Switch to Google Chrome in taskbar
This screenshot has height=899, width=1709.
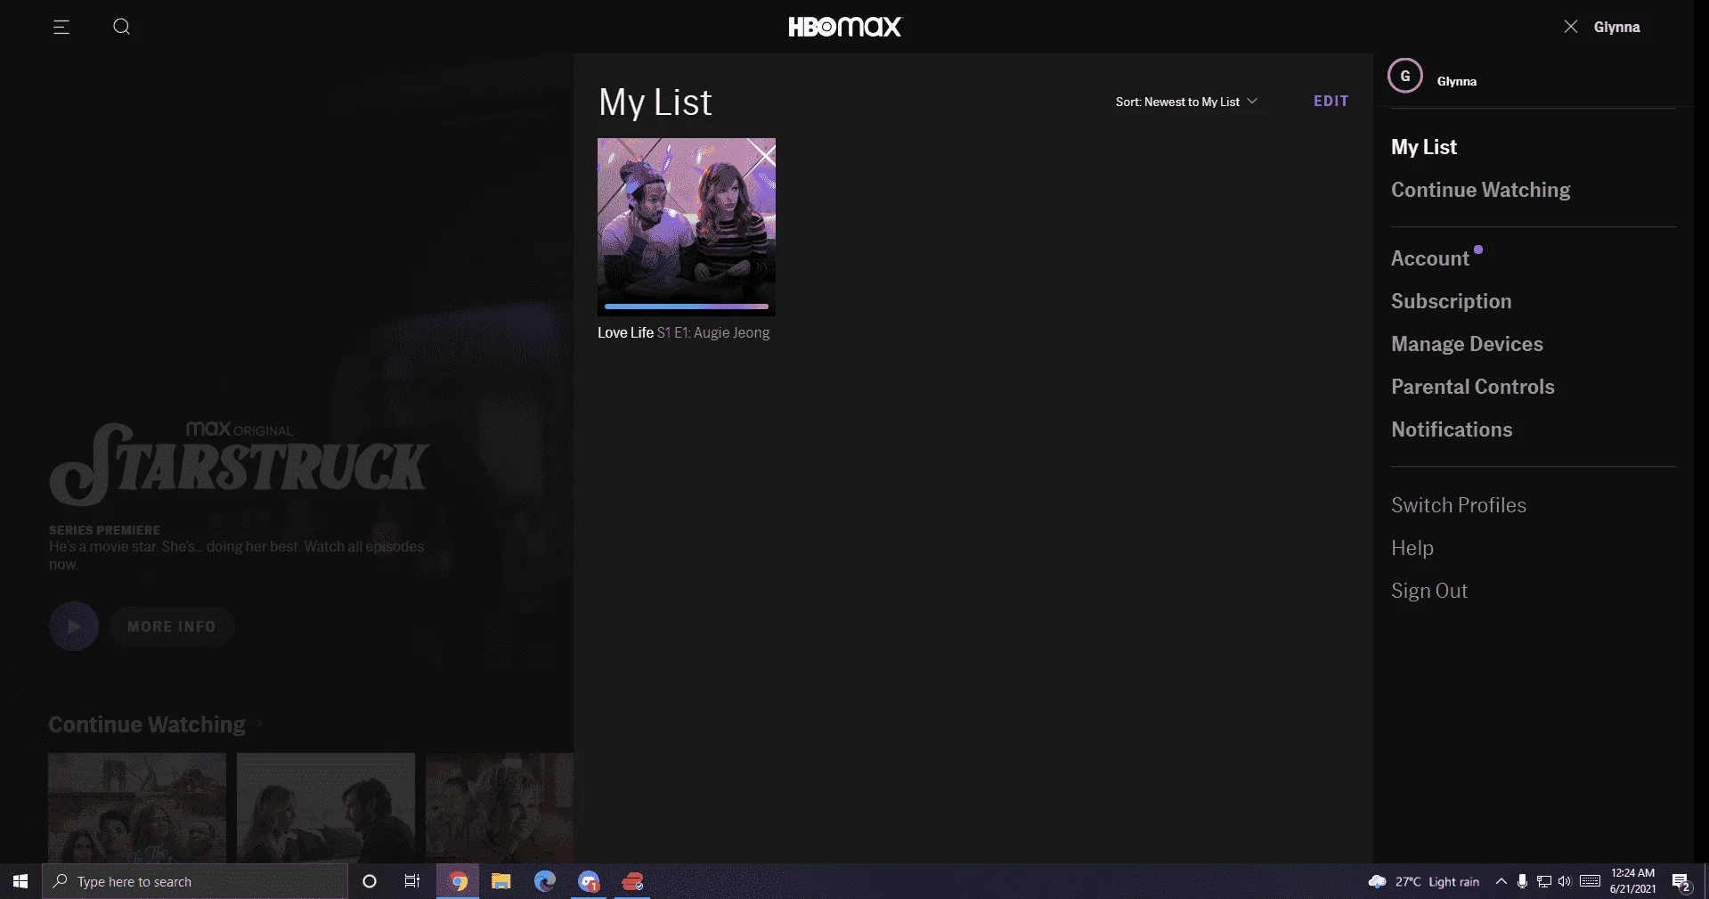click(458, 881)
